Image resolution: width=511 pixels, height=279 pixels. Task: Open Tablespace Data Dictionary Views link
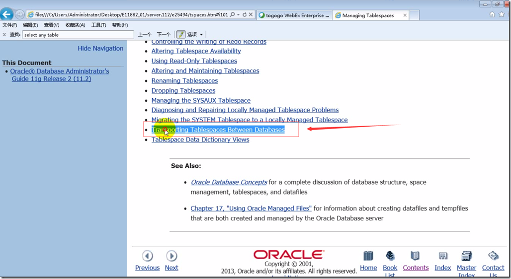coord(200,139)
